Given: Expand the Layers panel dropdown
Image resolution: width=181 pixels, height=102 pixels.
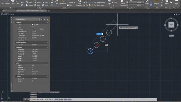Looking at the screenshot, I should point(91,8).
